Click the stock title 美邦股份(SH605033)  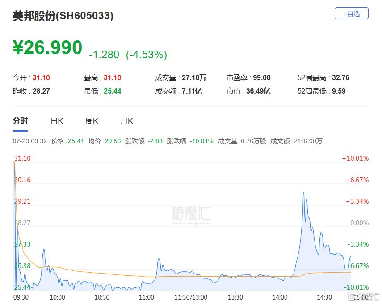pyautogui.click(x=63, y=16)
